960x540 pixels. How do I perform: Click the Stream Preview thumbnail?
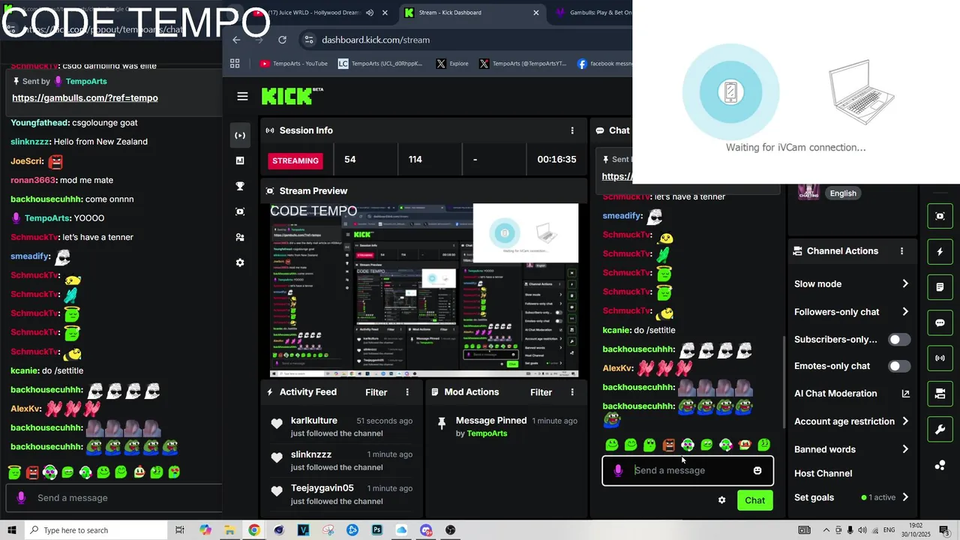[x=424, y=290]
